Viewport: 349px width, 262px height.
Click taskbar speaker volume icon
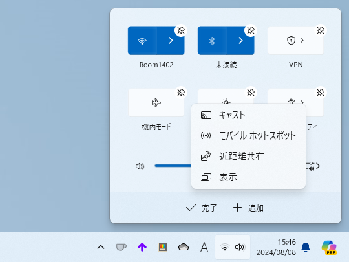coord(240,247)
